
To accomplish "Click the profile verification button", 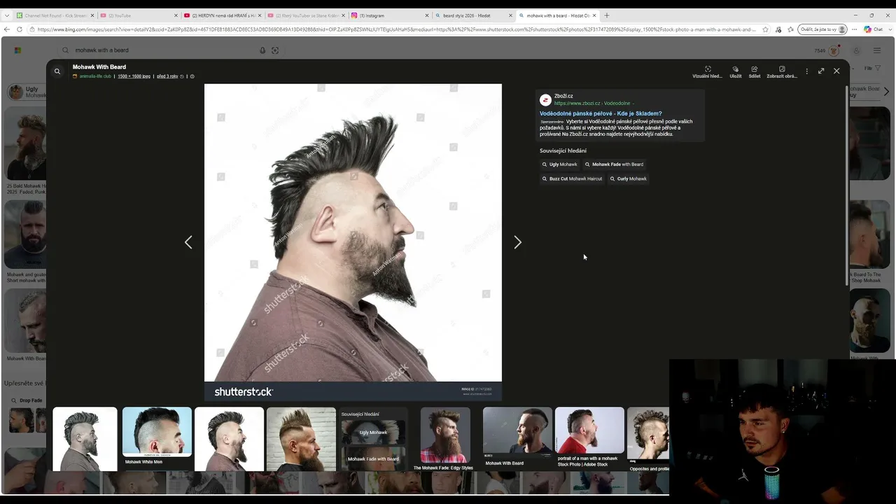I will (824, 29).
